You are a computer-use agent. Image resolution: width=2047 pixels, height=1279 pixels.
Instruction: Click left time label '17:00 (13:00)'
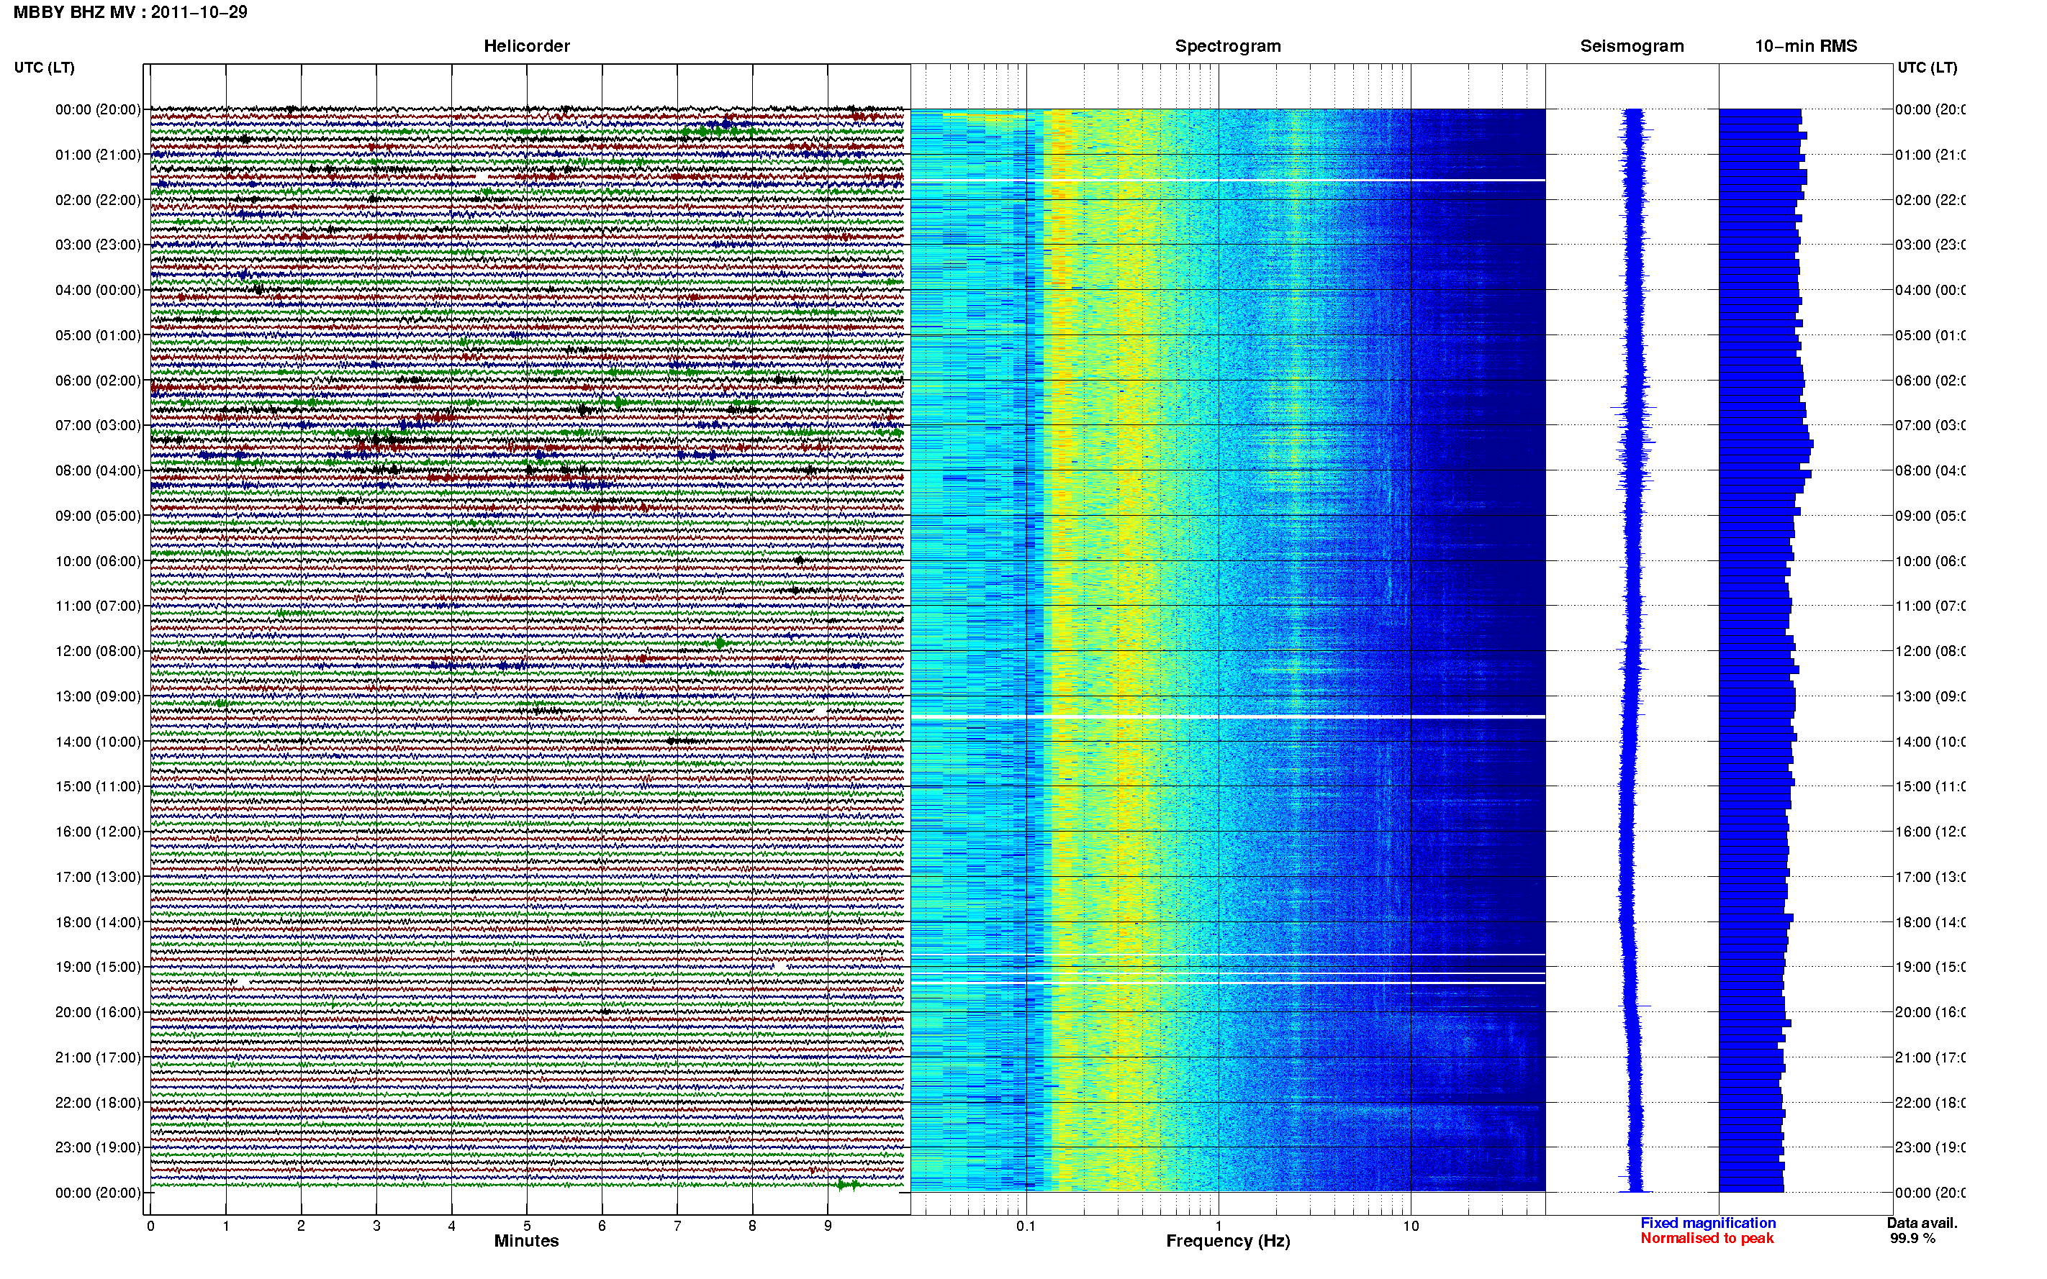98,877
